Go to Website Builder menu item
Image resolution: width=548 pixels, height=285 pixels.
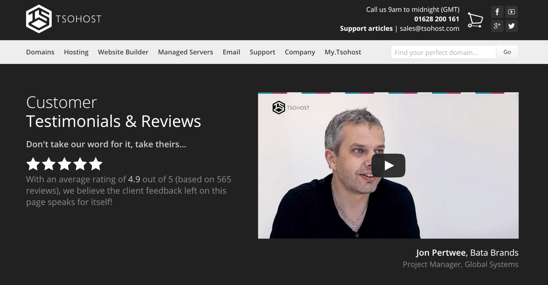tap(123, 52)
